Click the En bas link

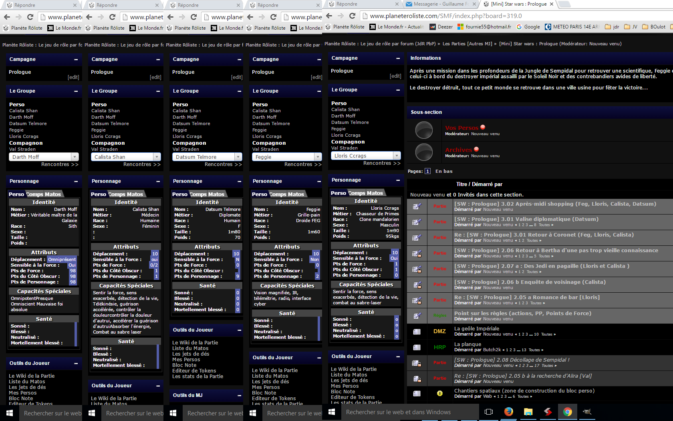pos(444,171)
